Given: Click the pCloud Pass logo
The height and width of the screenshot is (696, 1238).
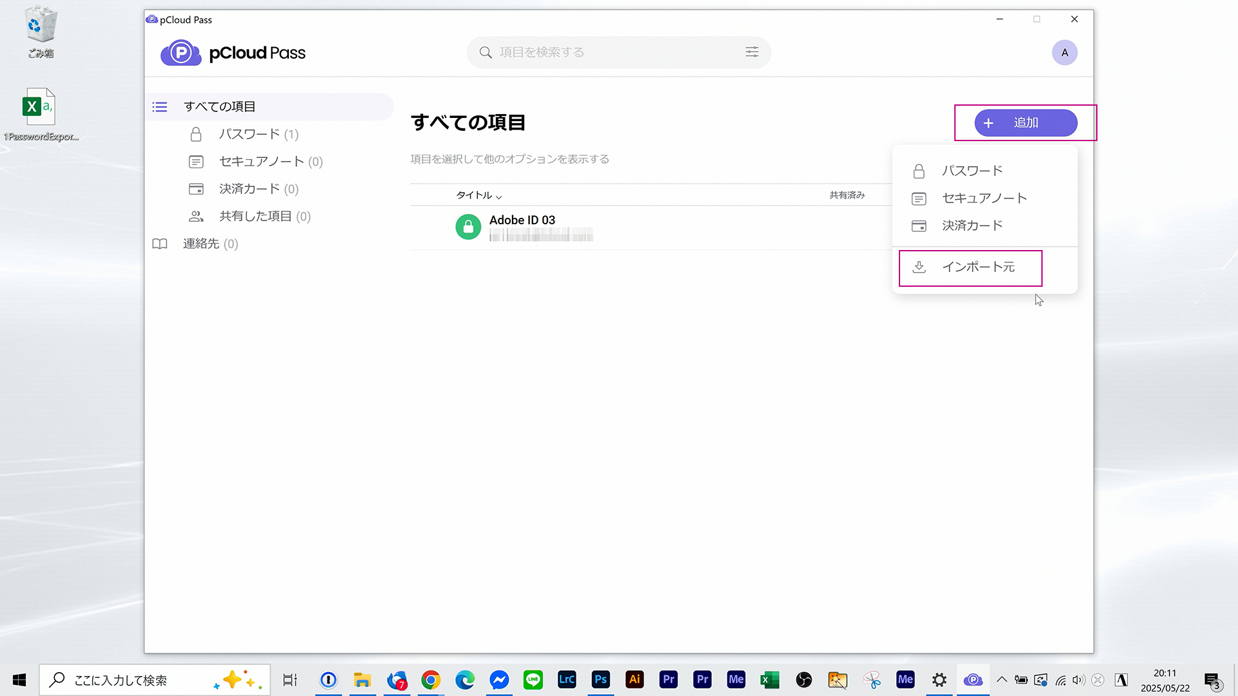Looking at the screenshot, I should (x=233, y=53).
